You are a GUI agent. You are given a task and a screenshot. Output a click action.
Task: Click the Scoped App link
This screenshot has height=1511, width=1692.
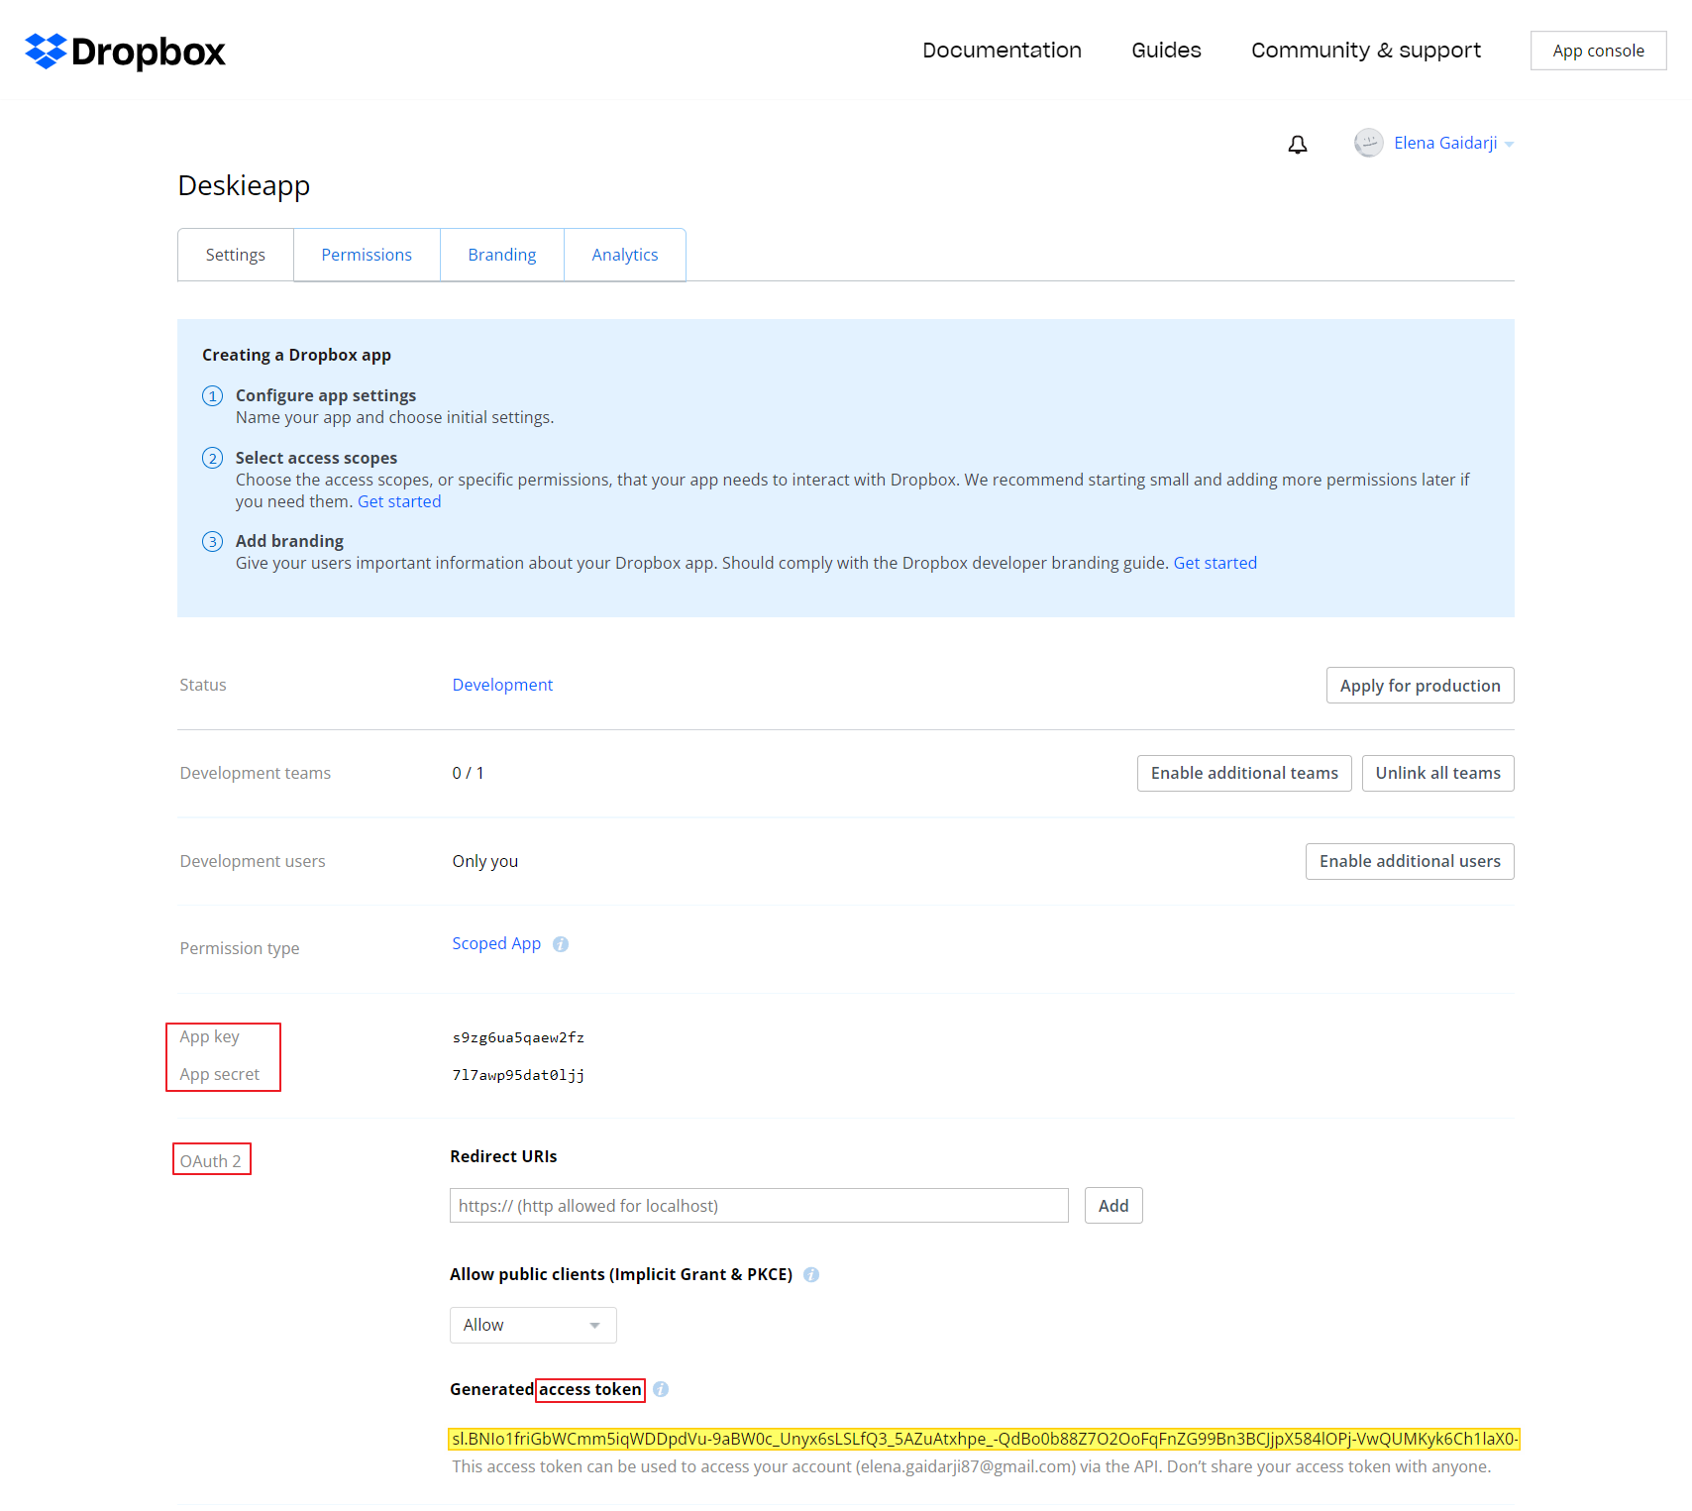pyautogui.click(x=496, y=943)
